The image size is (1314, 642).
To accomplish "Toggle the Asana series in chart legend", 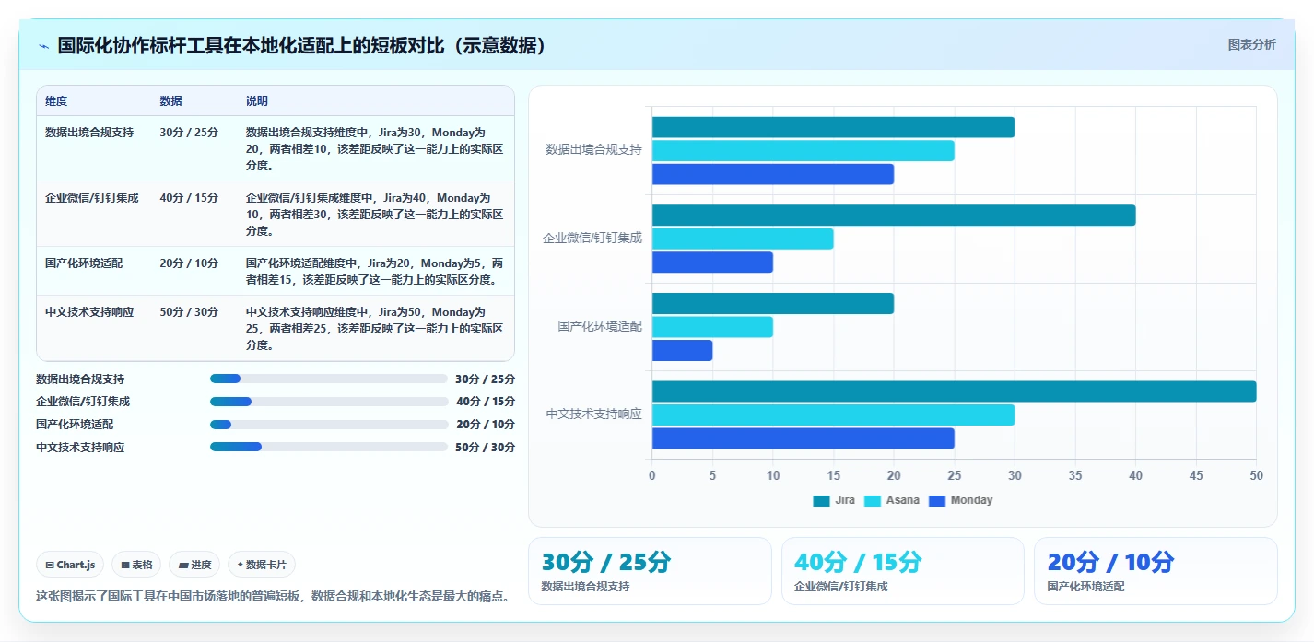I will (891, 500).
